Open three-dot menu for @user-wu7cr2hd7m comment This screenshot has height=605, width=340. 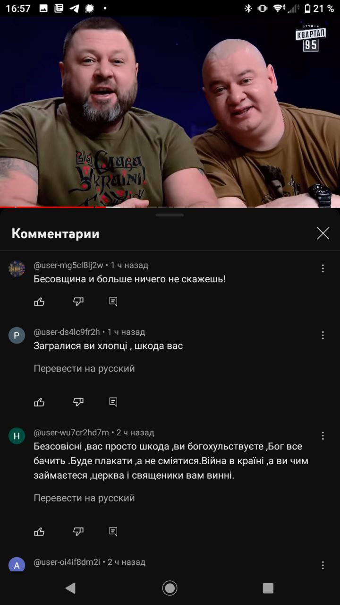coord(323,436)
